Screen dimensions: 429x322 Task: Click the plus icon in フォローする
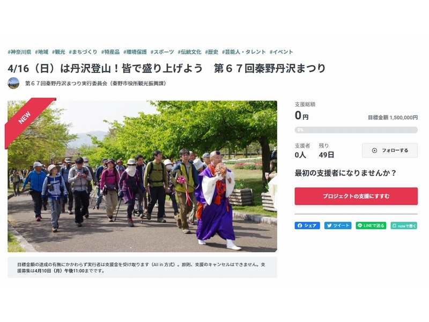(374, 150)
